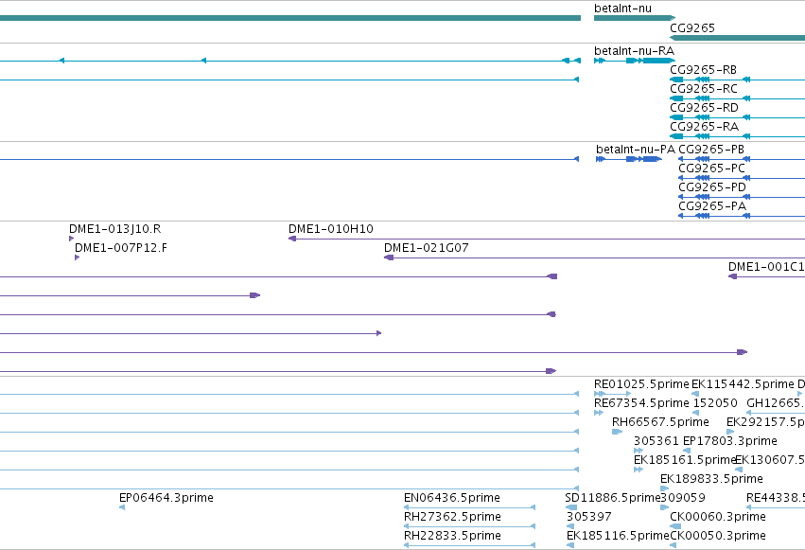Click the CG9265-PA protein label
805x550 pixels.
click(x=712, y=206)
